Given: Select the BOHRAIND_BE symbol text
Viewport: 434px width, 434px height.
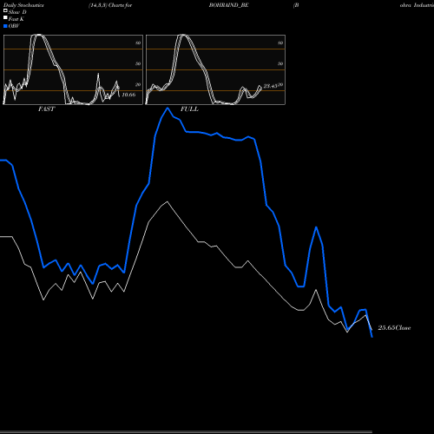Looking at the screenshot, I should click(x=228, y=5).
